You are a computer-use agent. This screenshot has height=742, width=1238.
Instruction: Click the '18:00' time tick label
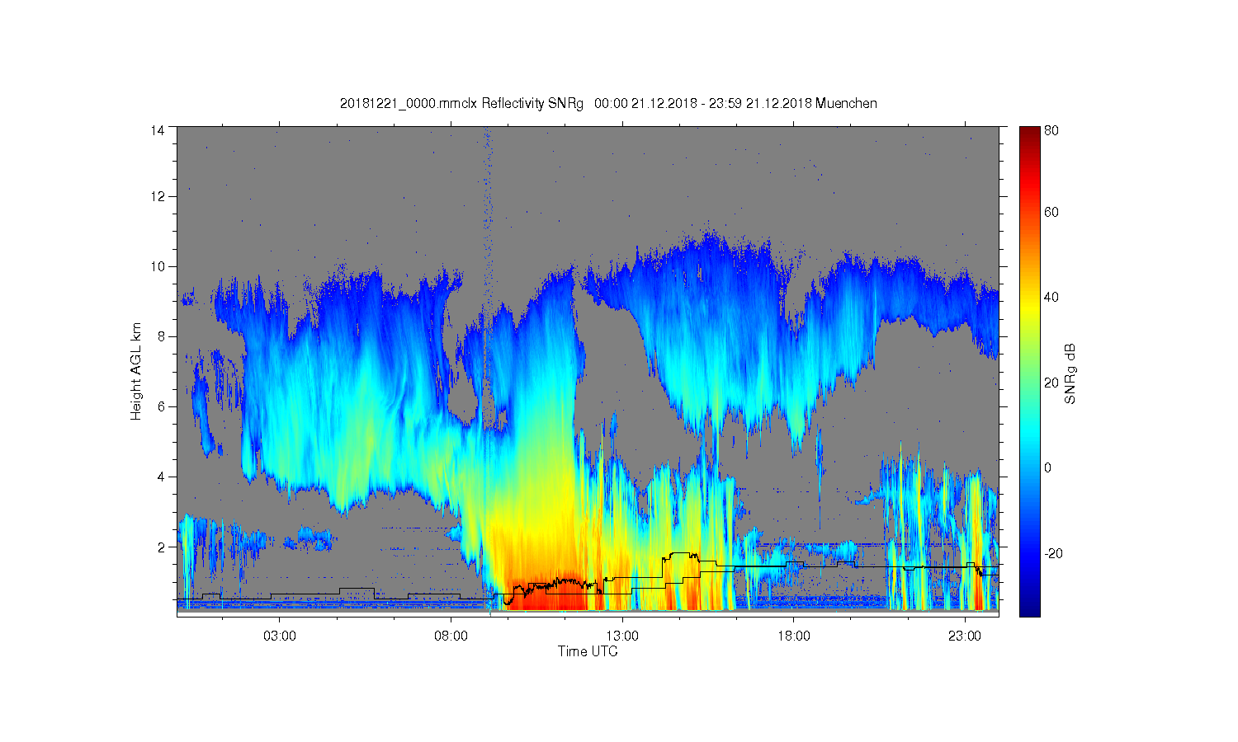coord(793,636)
